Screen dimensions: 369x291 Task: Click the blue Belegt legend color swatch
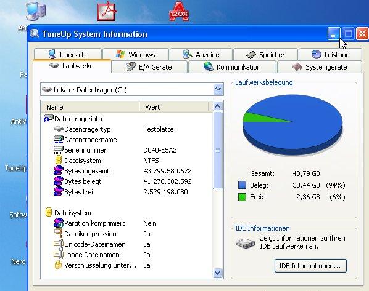coord(242,185)
